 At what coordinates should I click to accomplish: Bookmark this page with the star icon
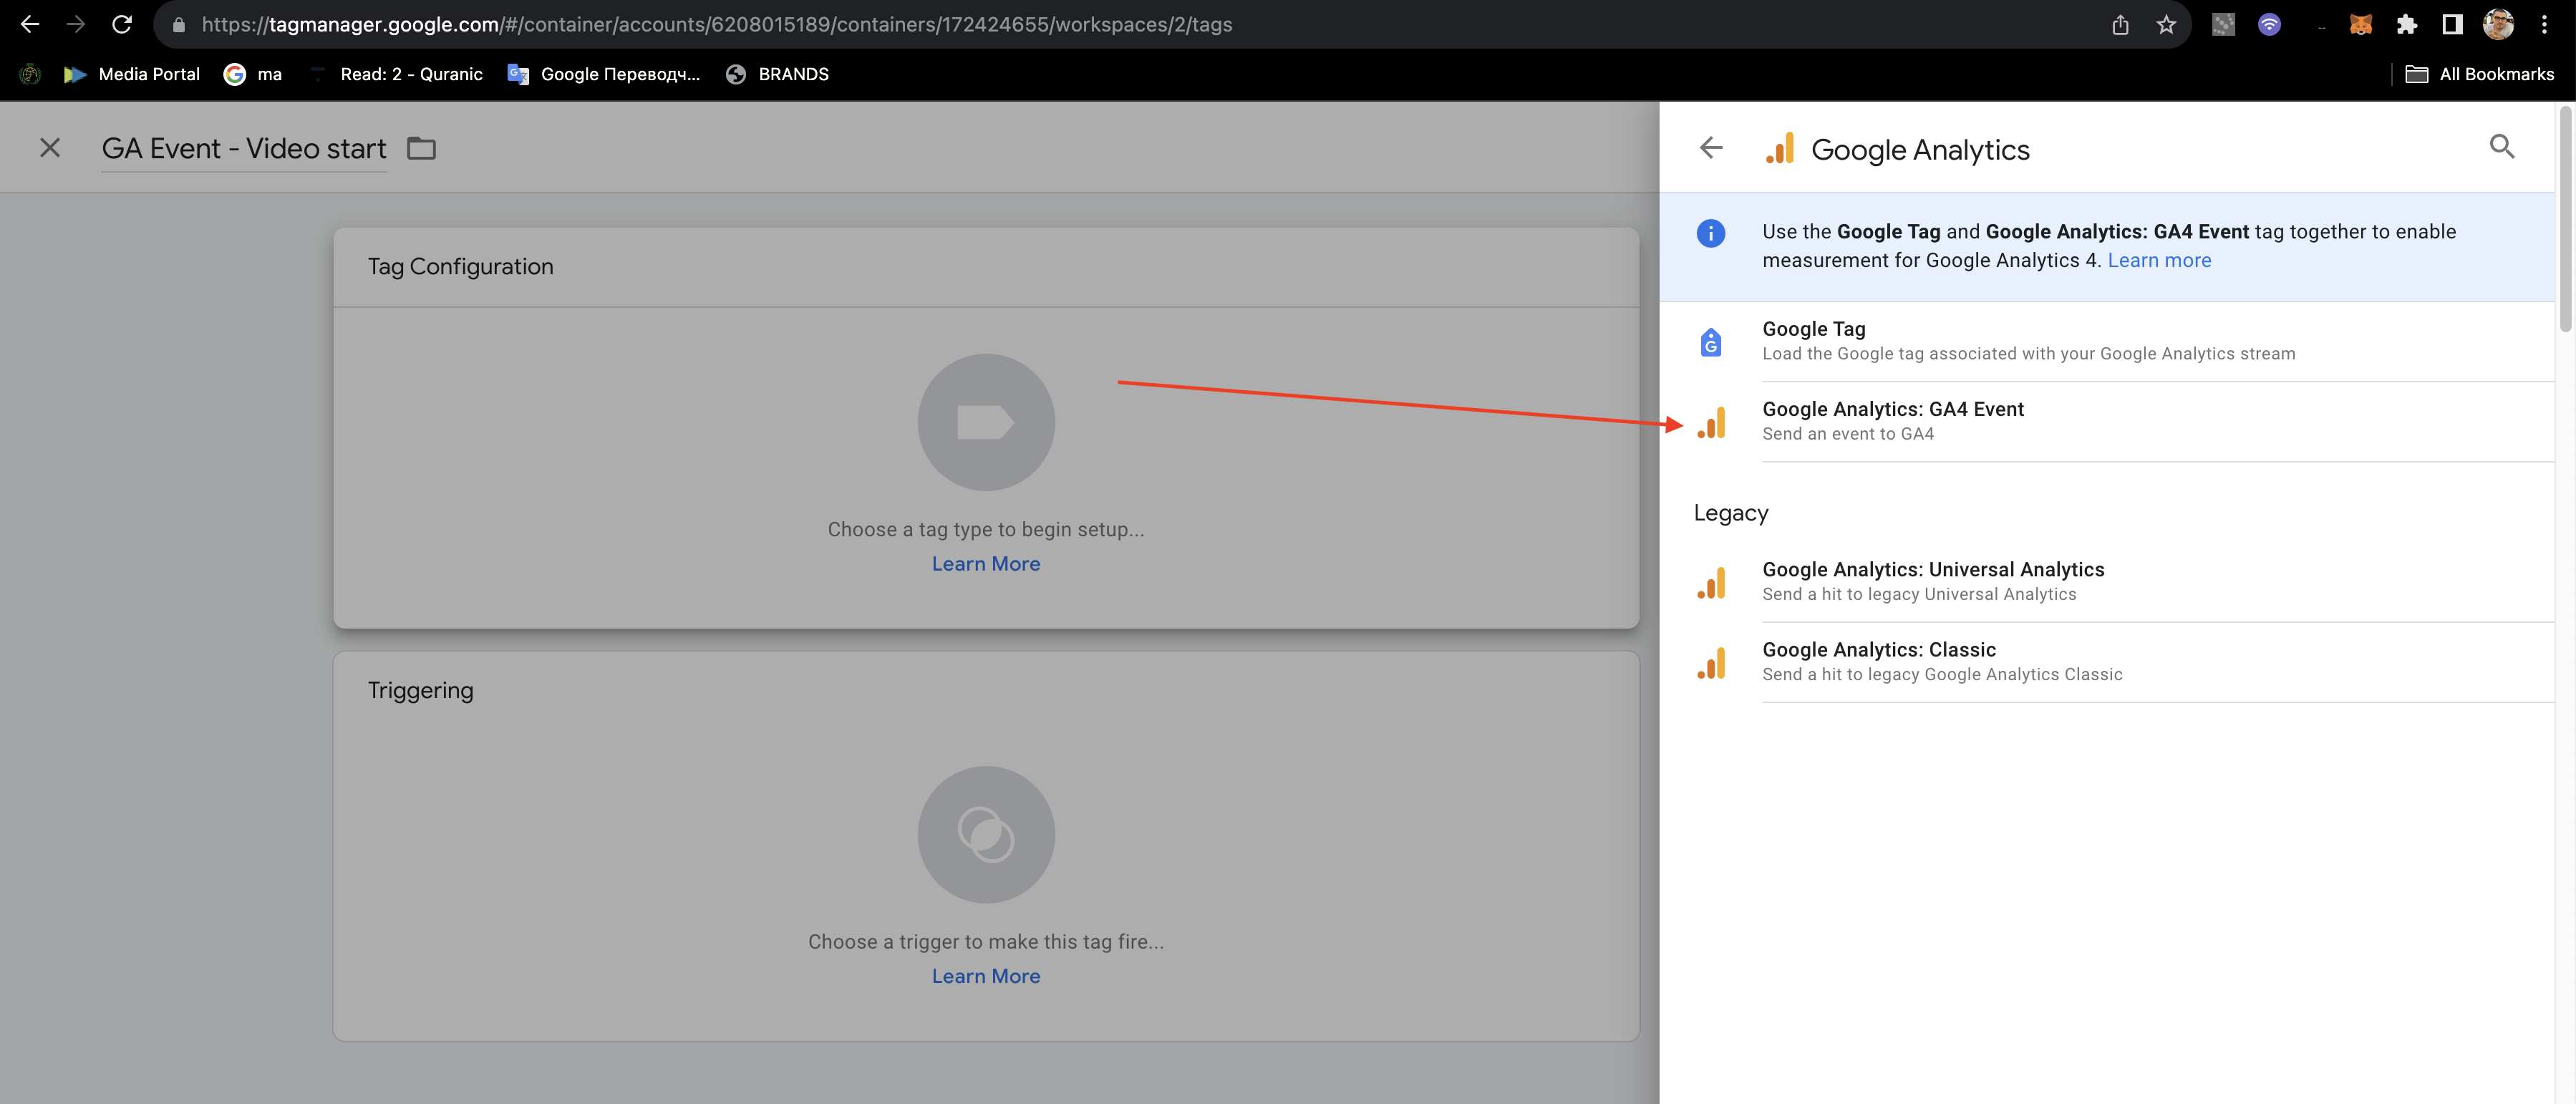[2166, 24]
